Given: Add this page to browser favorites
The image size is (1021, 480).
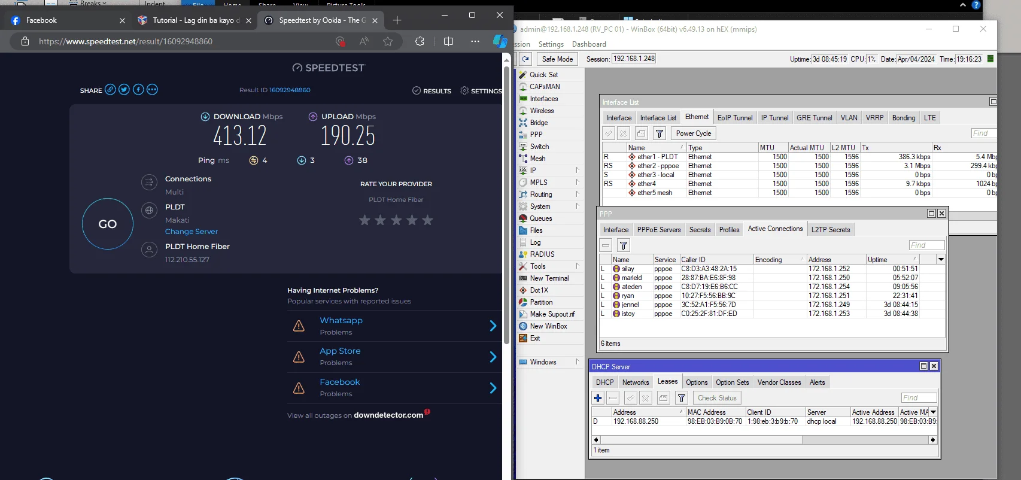Looking at the screenshot, I should point(388,41).
